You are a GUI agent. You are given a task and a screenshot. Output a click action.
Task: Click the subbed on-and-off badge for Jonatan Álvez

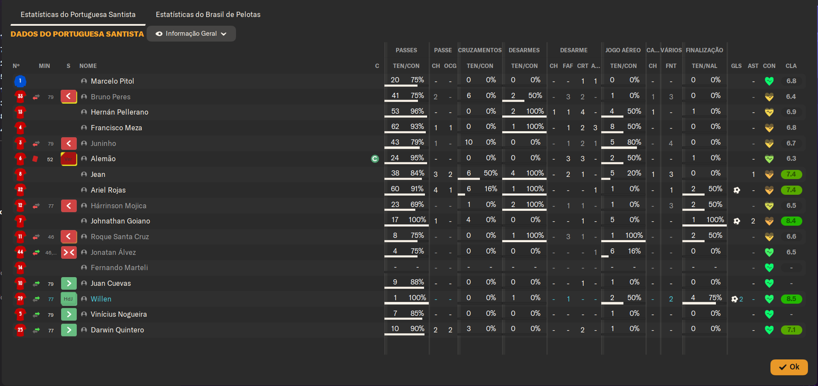click(x=69, y=252)
